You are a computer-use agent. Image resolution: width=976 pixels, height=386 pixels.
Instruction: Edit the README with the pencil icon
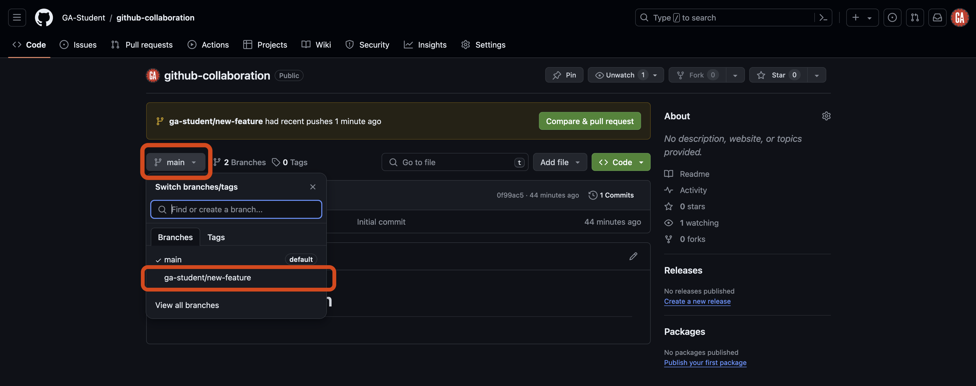(x=633, y=256)
